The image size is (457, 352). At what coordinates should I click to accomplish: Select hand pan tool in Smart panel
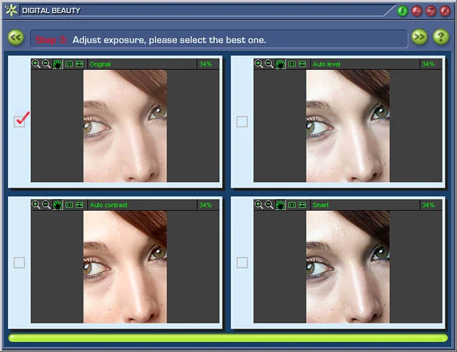pos(281,205)
